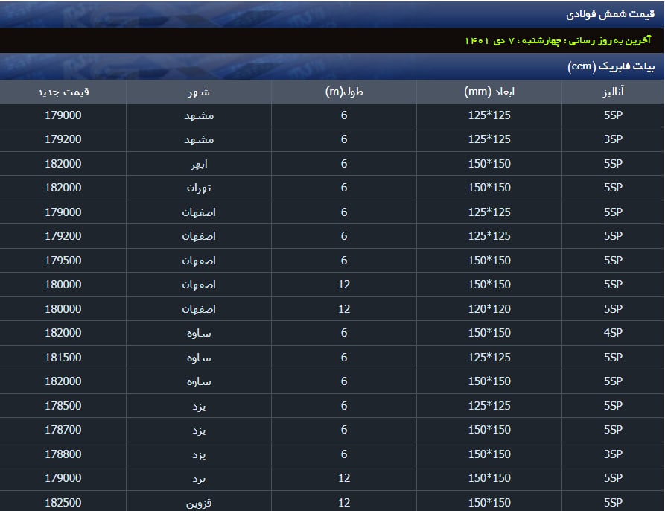Screen dimensions: 665x511
Task: Select price 182000 in the تهران row
Action: [x=63, y=188]
